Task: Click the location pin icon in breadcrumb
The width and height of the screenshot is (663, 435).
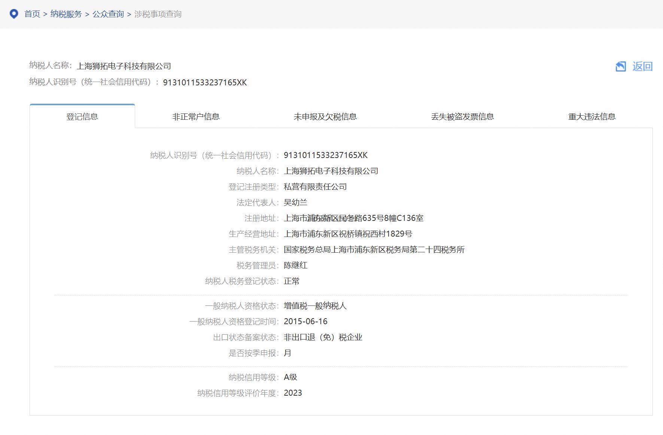Action: point(14,14)
